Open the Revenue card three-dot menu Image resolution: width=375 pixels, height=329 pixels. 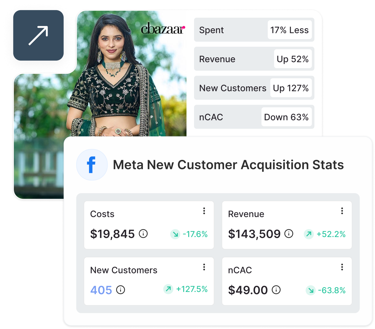(x=342, y=211)
